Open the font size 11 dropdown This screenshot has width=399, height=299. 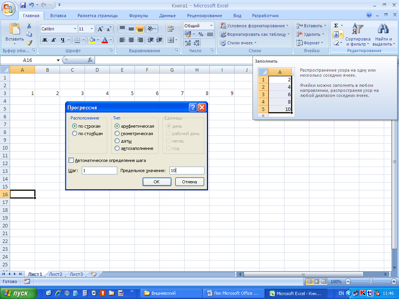[92, 29]
